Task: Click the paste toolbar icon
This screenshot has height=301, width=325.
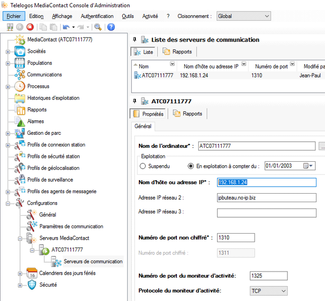Action: coord(53,27)
